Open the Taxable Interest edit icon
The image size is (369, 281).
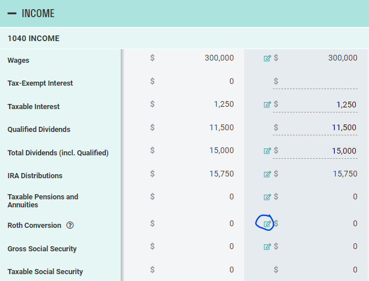(x=267, y=105)
